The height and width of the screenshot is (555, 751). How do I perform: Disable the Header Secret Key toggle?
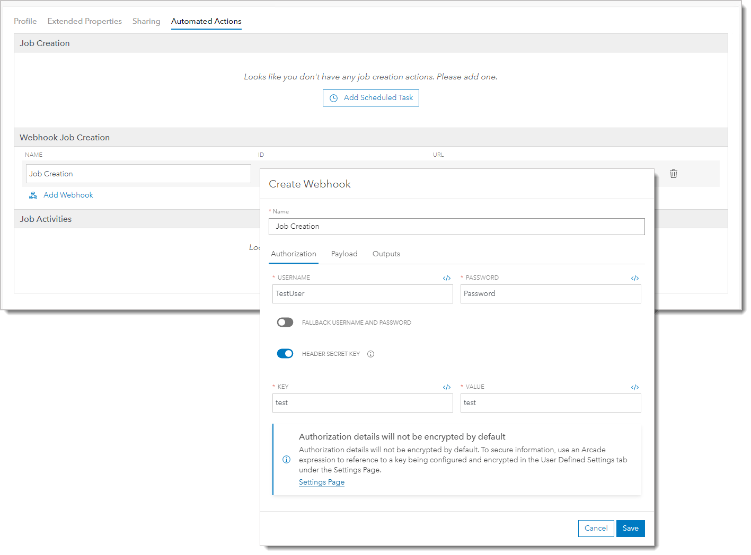[x=285, y=353]
